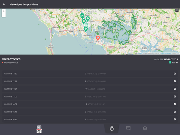Screen dimensions: 180x135
Task: Share the 02/11/18 16:48 position entry
Action: pyautogui.click(x=174, y=112)
